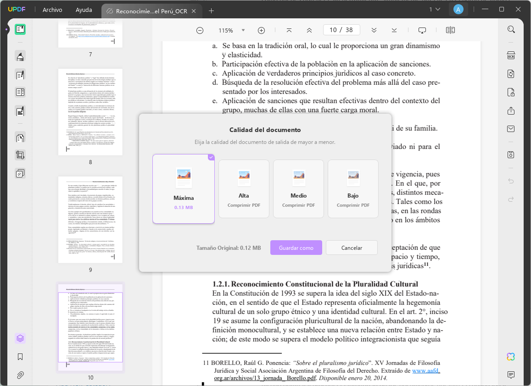Screen dimensions: 531x386
Task: Select page 10 thumbnail
Action: click(x=90, y=327)
